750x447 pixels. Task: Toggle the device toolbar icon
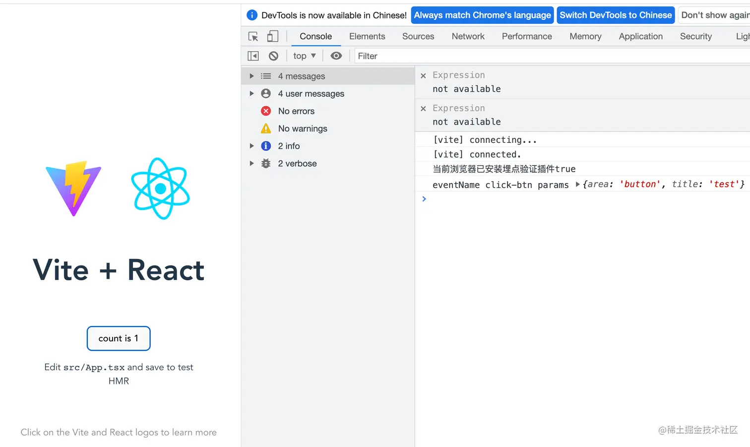(x=272, y=36)
